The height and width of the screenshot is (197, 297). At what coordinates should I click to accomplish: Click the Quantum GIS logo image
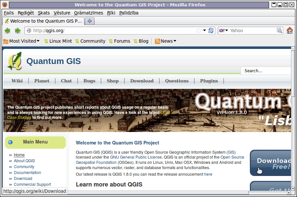[15, 61]
